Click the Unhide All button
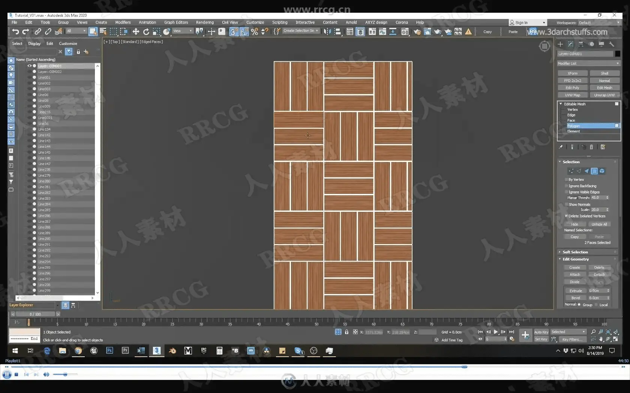 (x=599, y=224)
